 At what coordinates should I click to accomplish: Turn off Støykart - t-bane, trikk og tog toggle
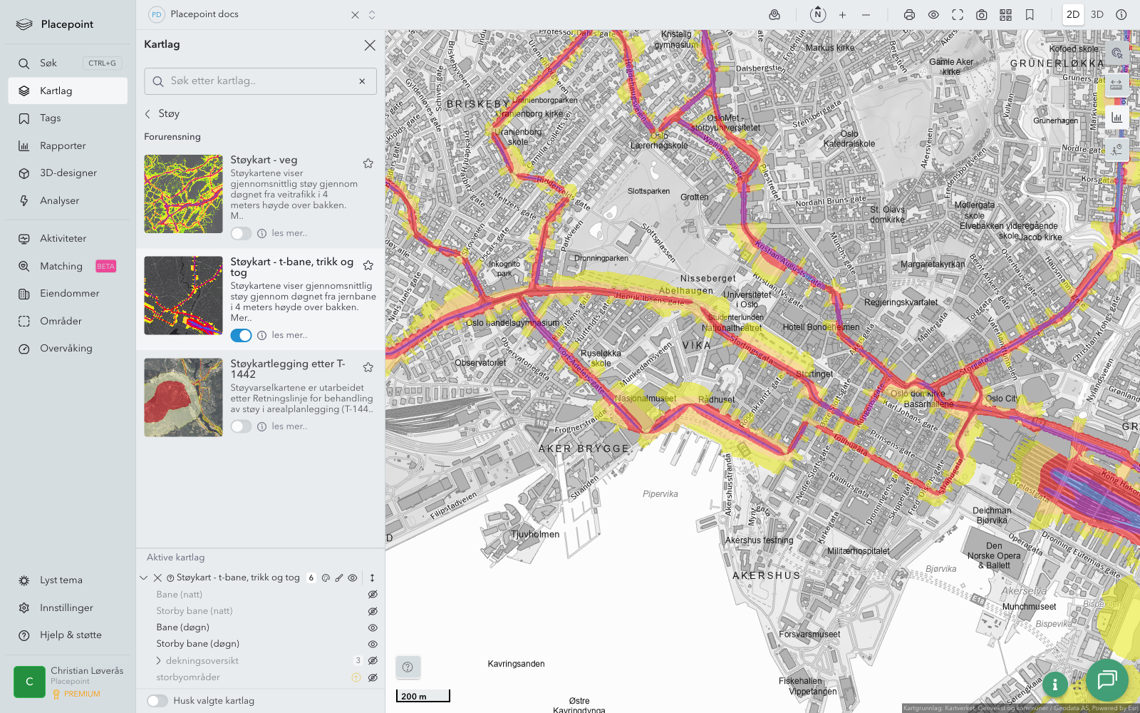click(x=241, y=335)
